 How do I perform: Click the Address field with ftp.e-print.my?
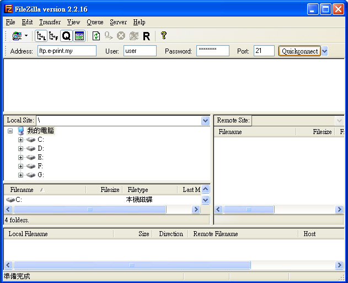pos(67,51)
